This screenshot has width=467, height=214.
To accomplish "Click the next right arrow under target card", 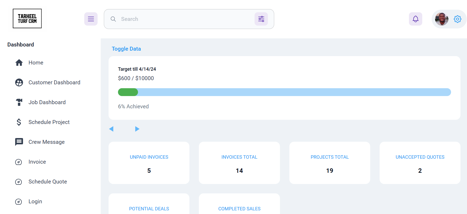I will click(137, 129).
